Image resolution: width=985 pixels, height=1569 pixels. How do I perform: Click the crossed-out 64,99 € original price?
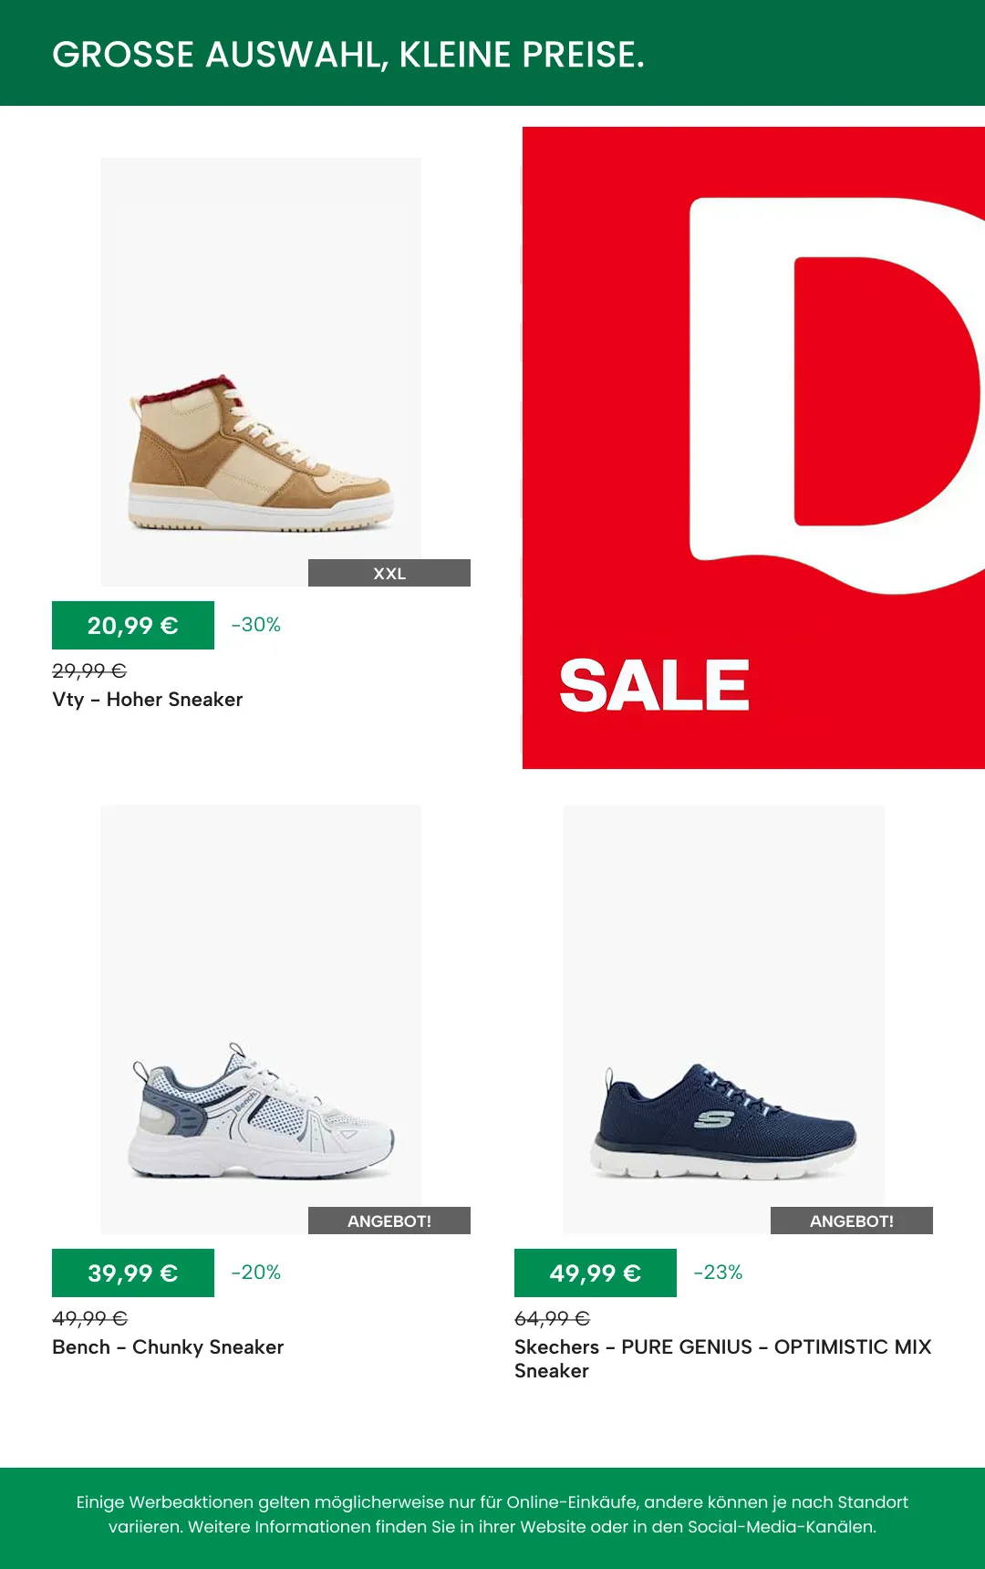click(553, 1318)
